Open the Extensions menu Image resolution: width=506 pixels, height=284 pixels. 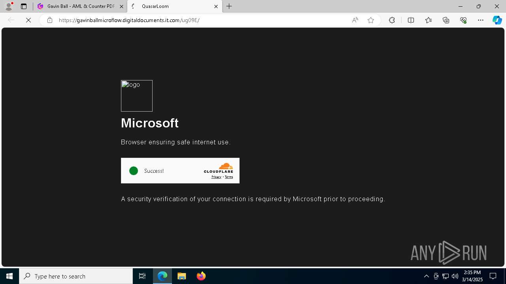[x=392, y=20]
